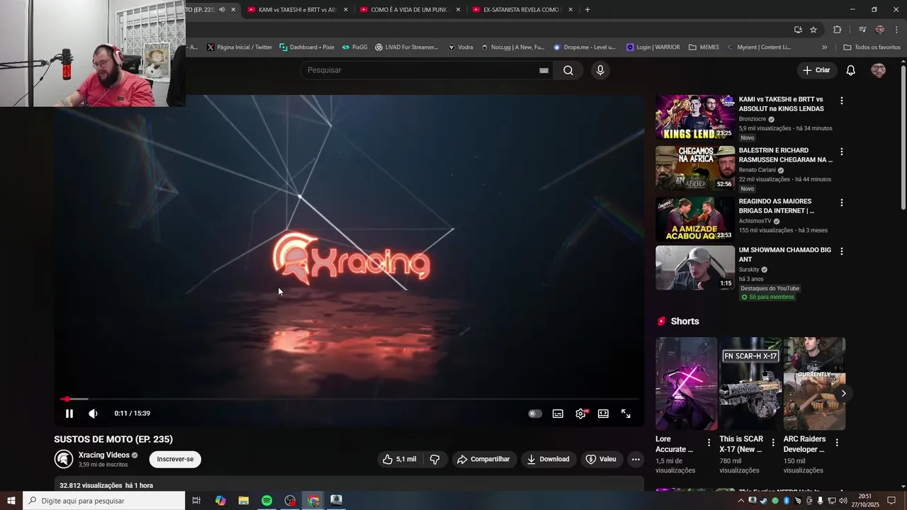Open Xracing Videos channel avatar
The image size is (907, 510).
[x=64, y=459]
